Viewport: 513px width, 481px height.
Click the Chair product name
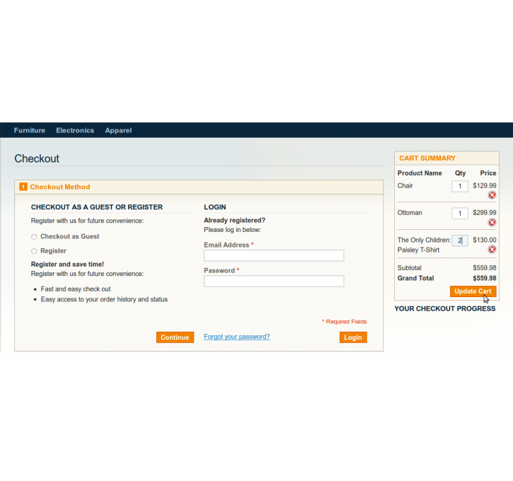coord(405,185)
